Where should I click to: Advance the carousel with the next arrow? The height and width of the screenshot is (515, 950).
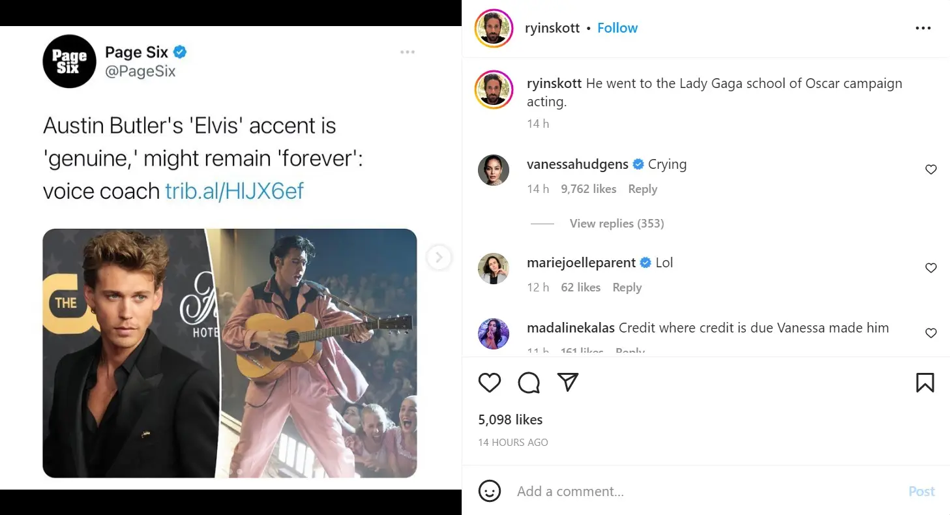pos(439,257)
